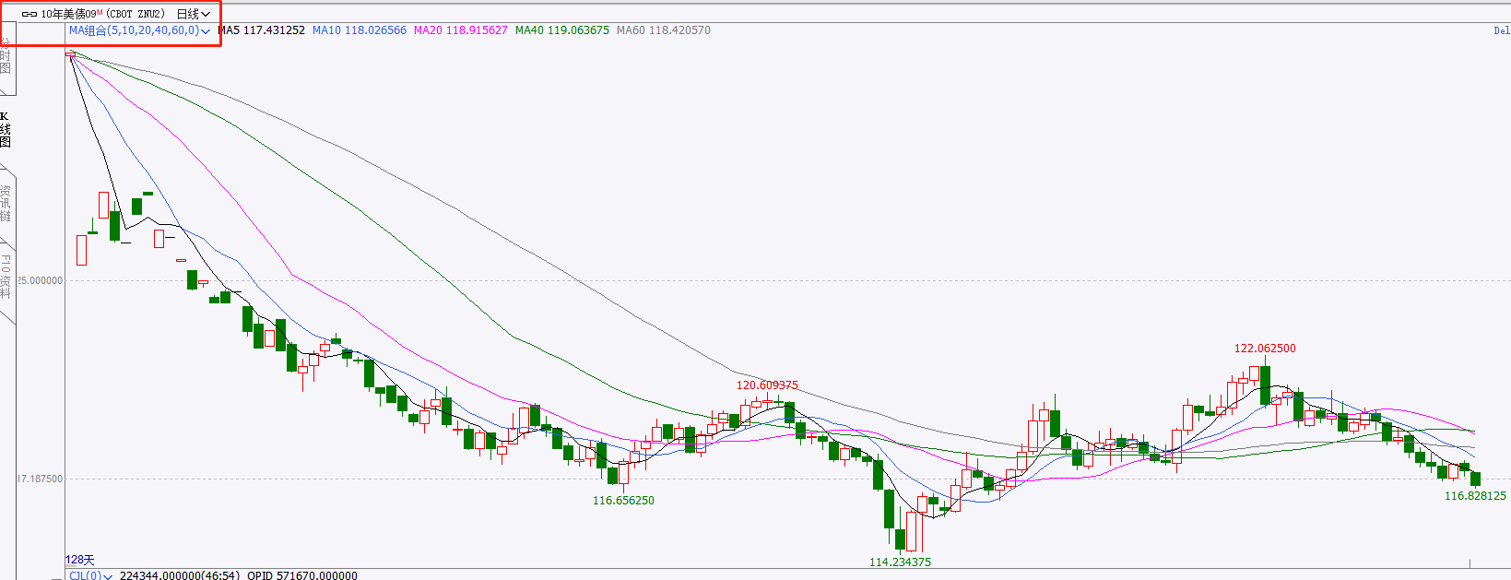
Task: Click the 10年美债09 (CBOT ZNU2) contract title
Action: click(x=102, y=14)
